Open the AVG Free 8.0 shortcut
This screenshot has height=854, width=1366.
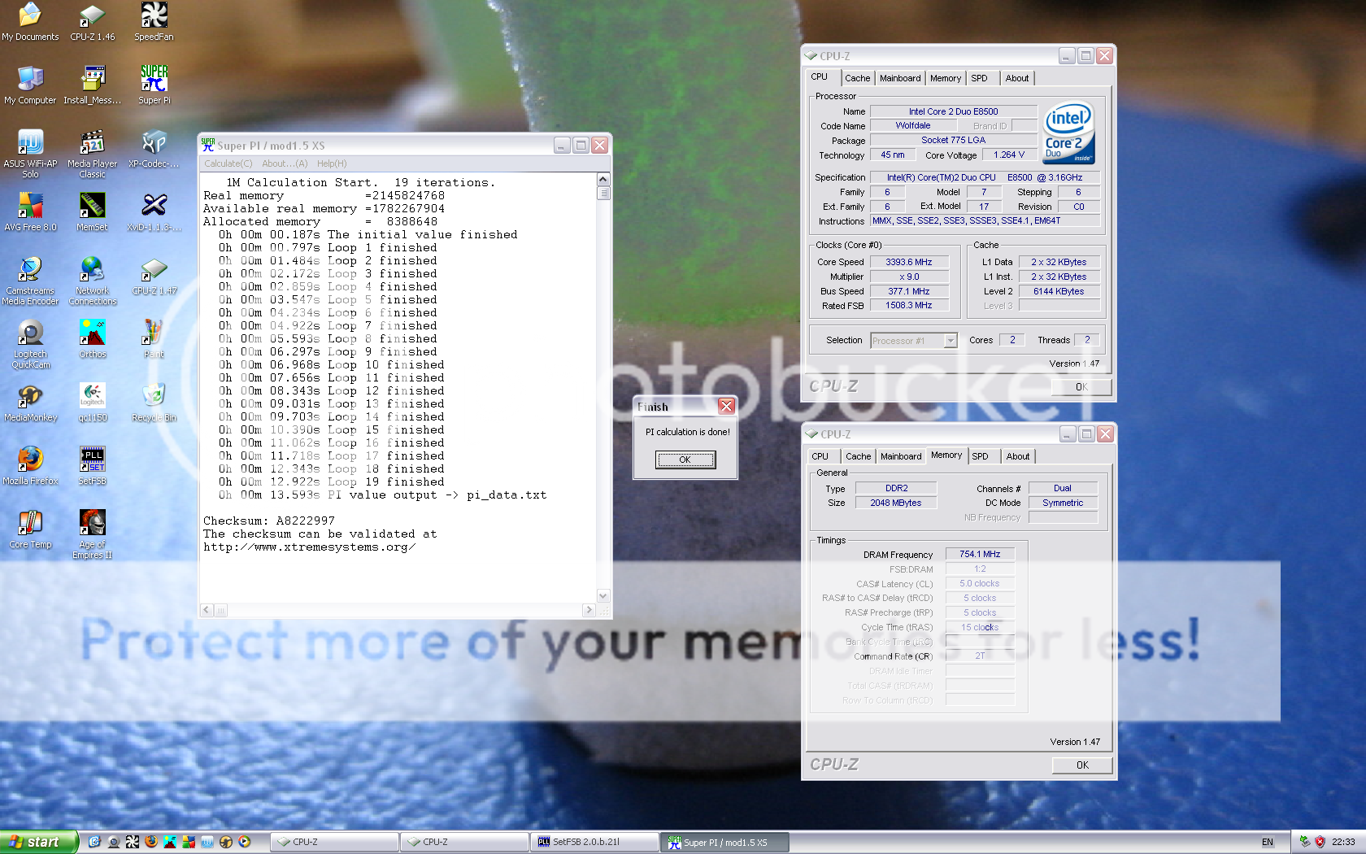coord(30,211)
